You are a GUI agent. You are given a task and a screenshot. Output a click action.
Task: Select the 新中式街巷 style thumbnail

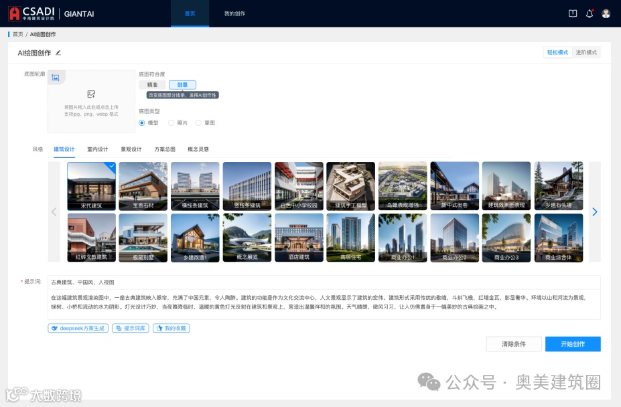(455, 186)
